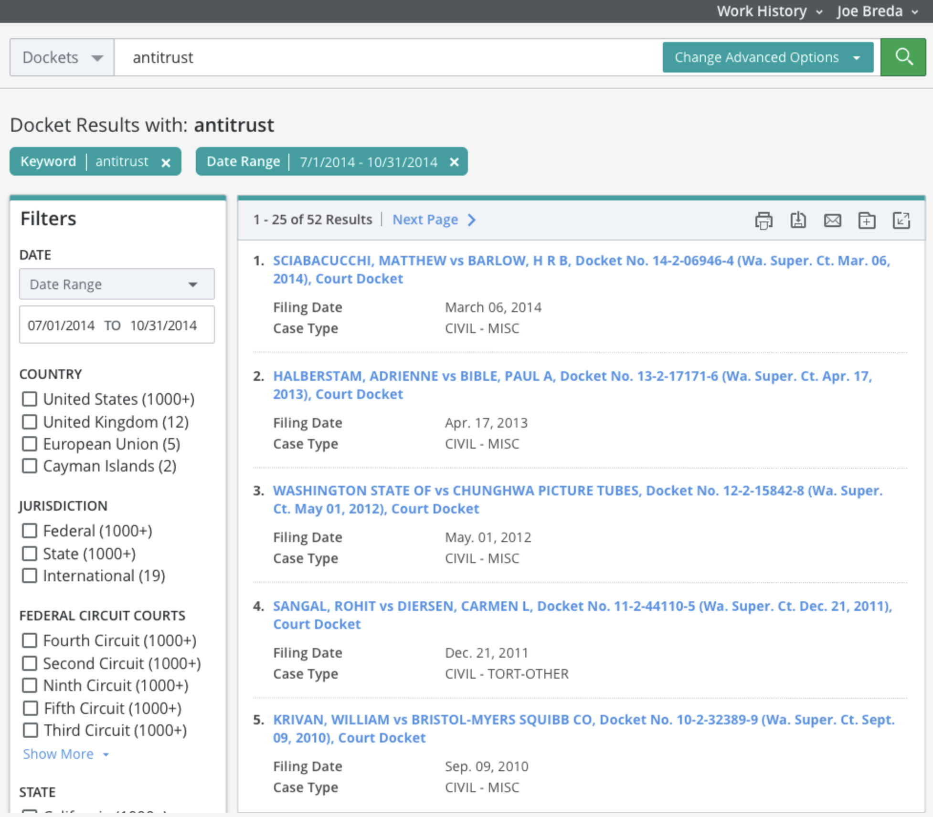Click the add to folder icon
Viewport: 933px width, 817px height.
point(867,220)
